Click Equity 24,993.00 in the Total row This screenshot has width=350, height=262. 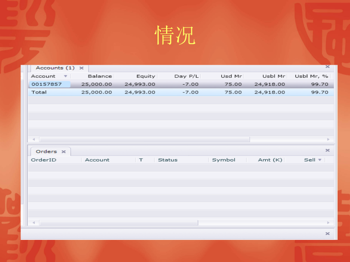tap(140, 92)
